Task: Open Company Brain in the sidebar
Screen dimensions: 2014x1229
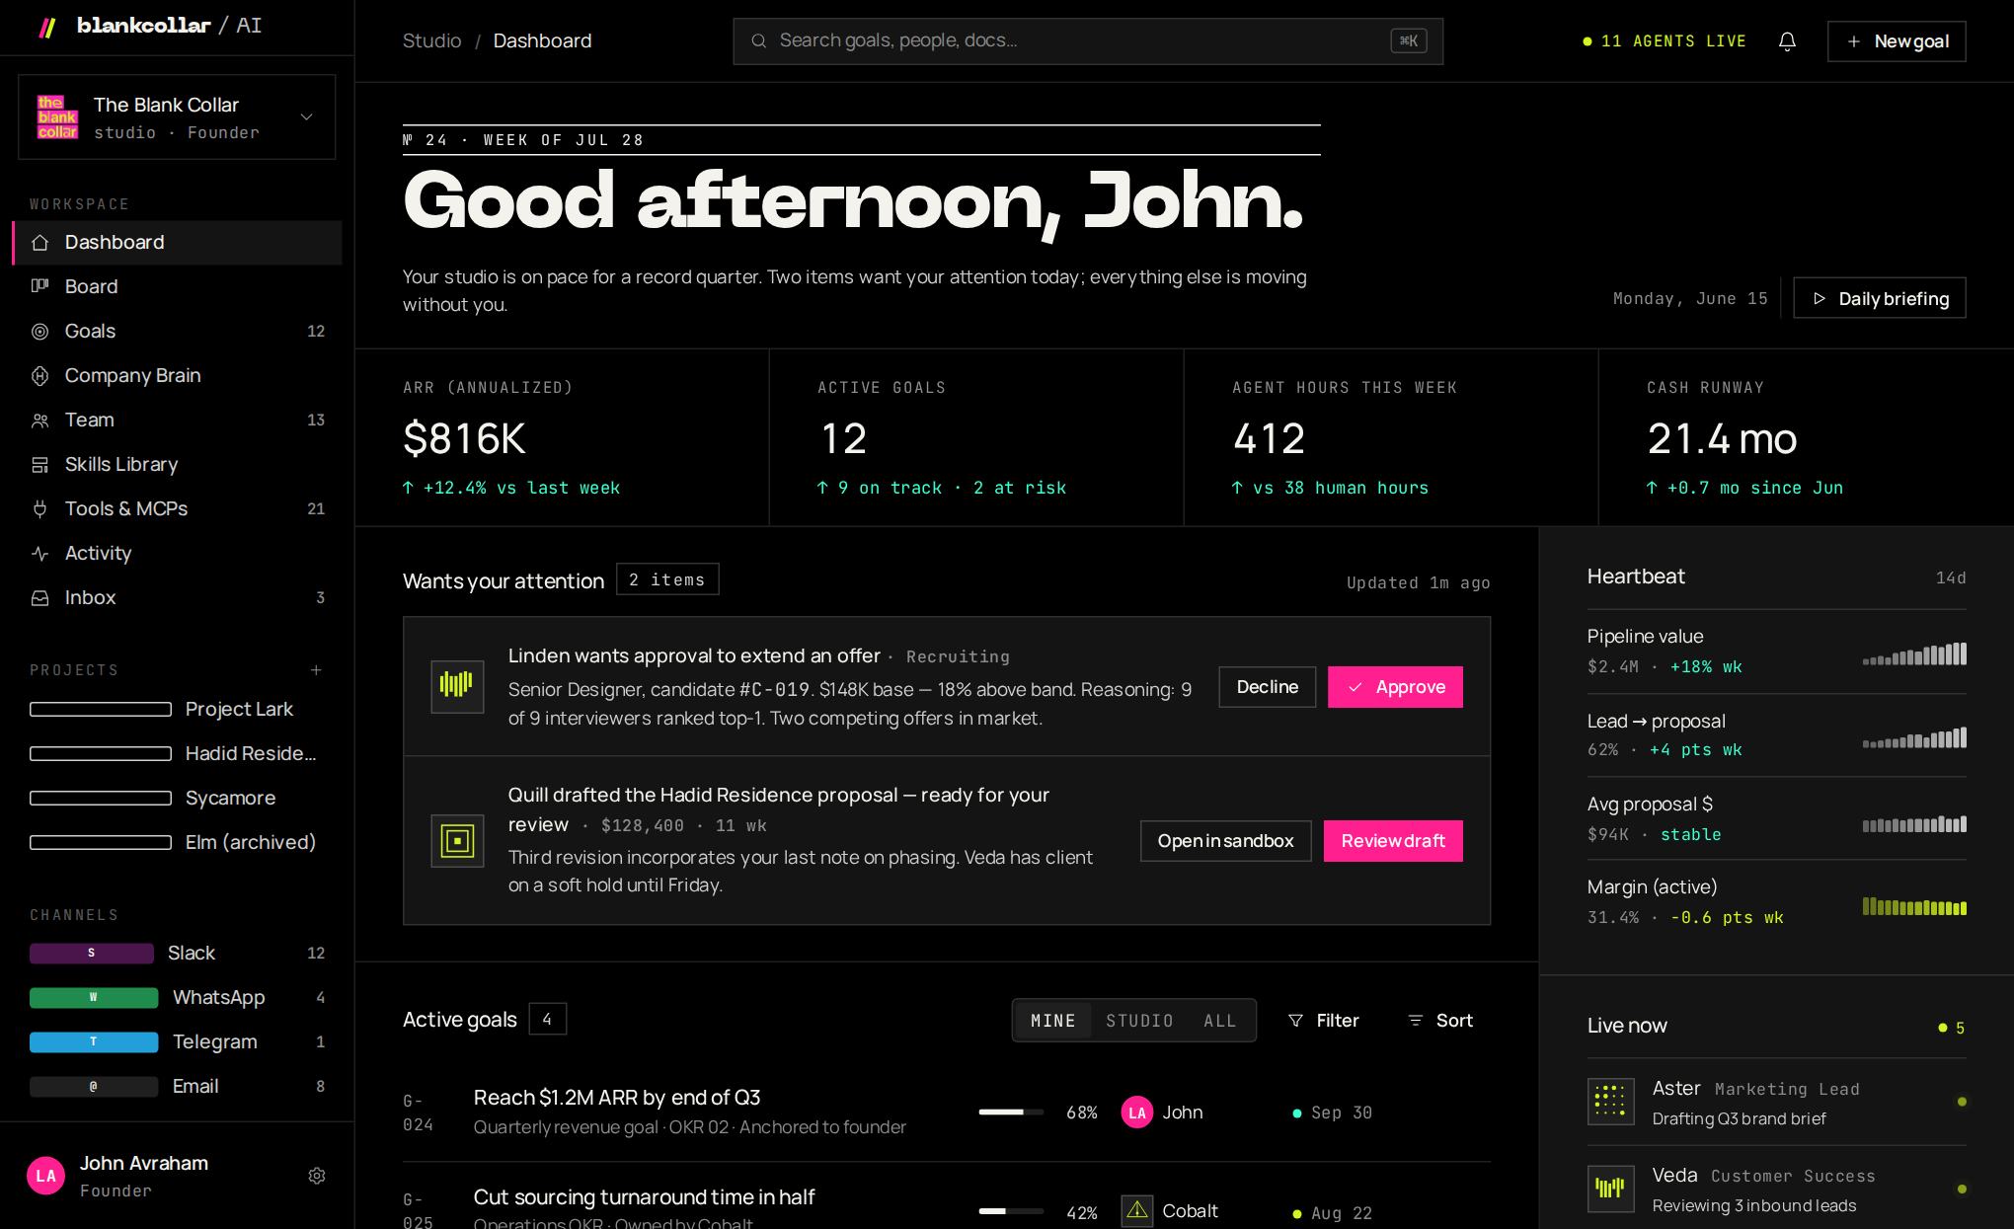Action: (178, 376)
